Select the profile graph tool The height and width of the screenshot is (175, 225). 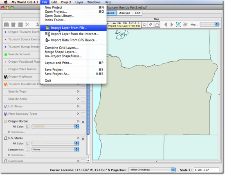pos(157,25)
